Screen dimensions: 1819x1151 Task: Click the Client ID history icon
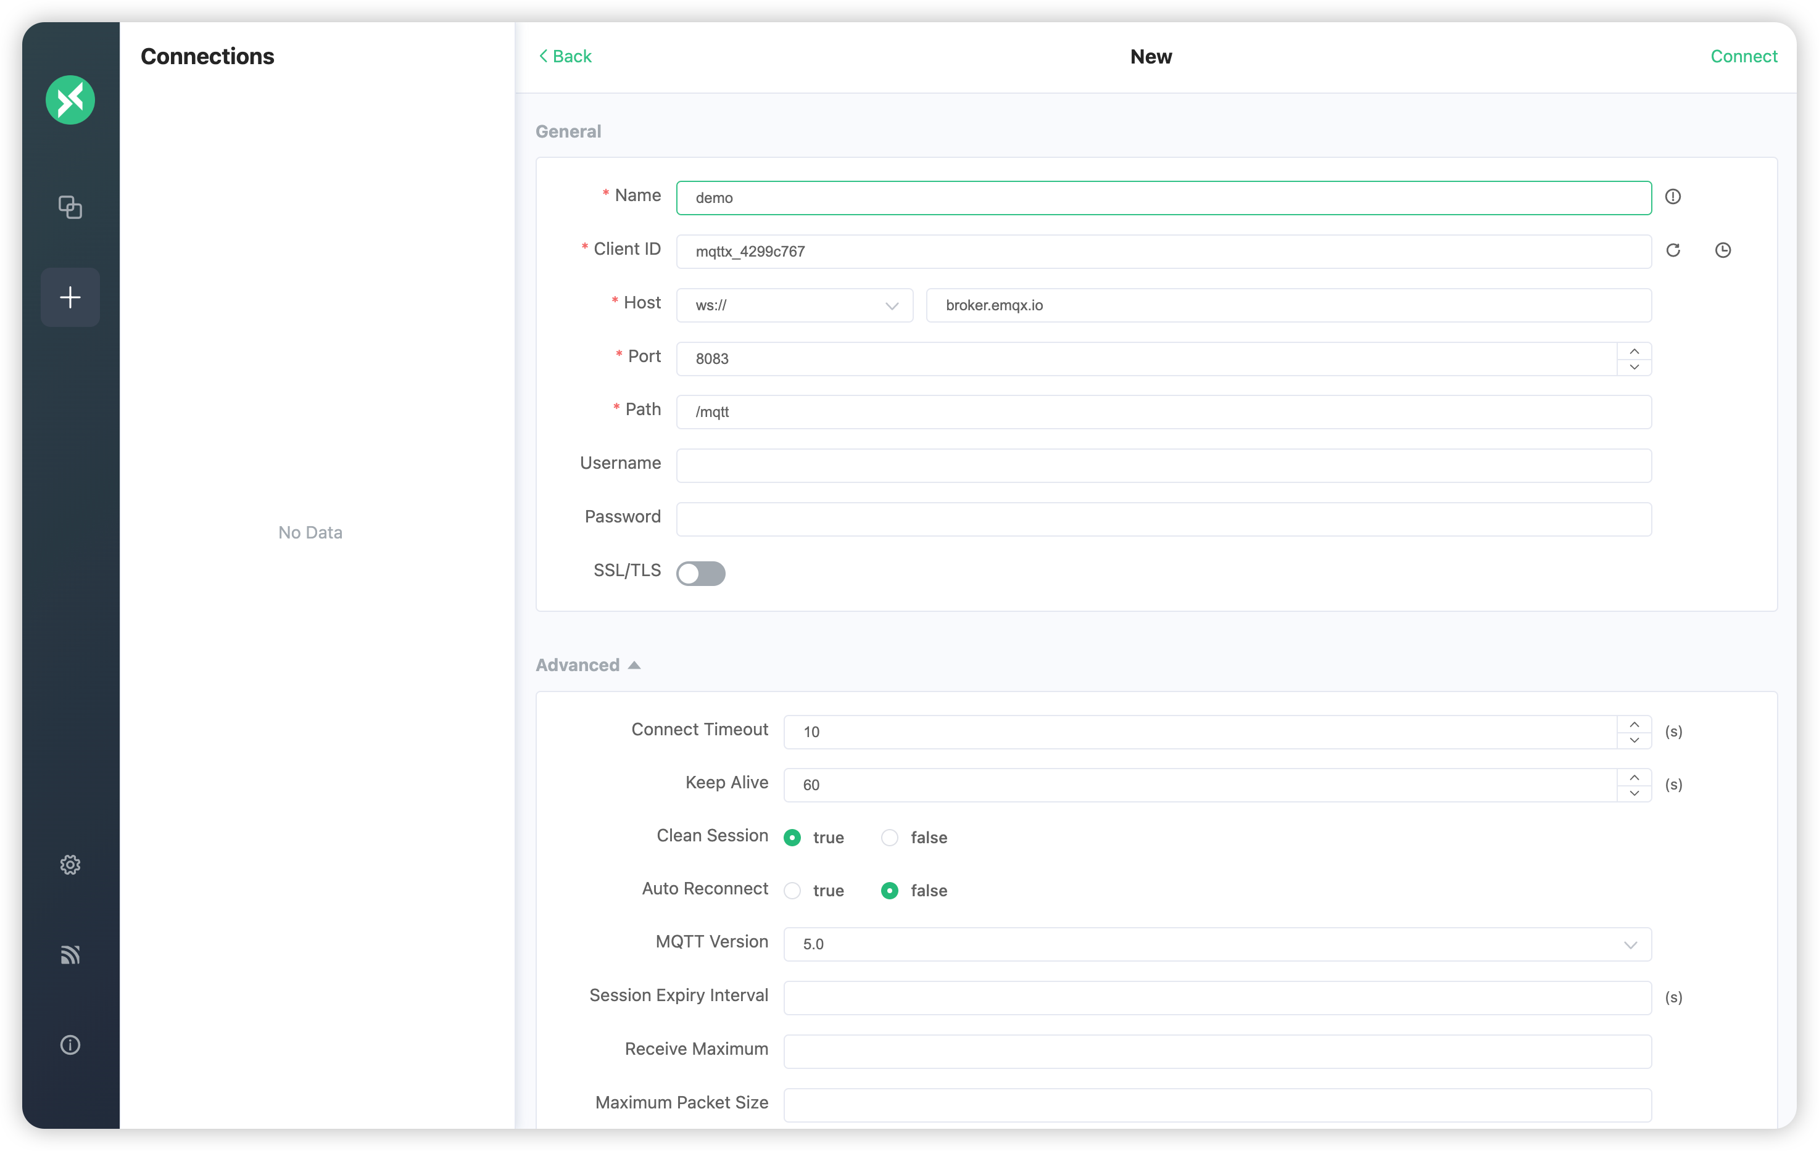1721,250
